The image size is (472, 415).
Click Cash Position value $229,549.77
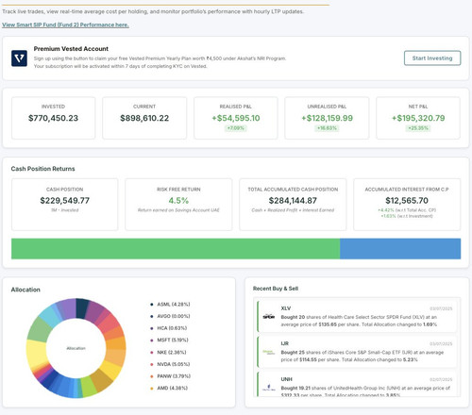(65, 201)
